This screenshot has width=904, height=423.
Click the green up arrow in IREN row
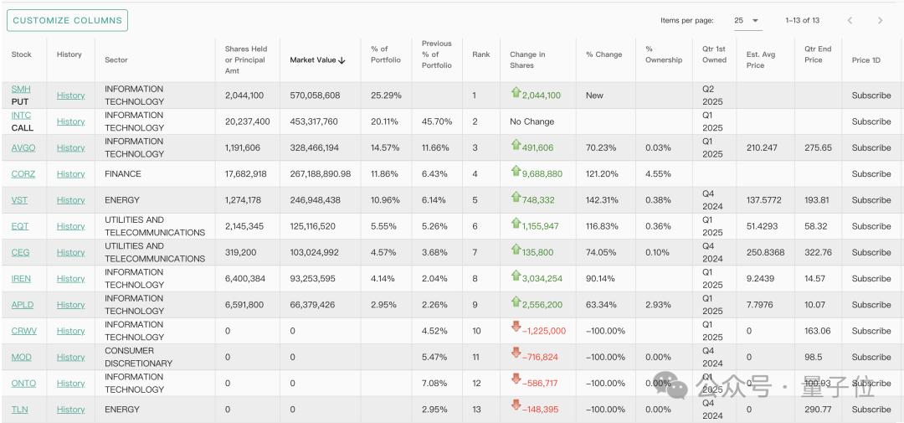516,276
